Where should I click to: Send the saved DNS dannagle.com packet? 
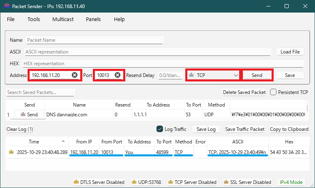click(29, 115)
